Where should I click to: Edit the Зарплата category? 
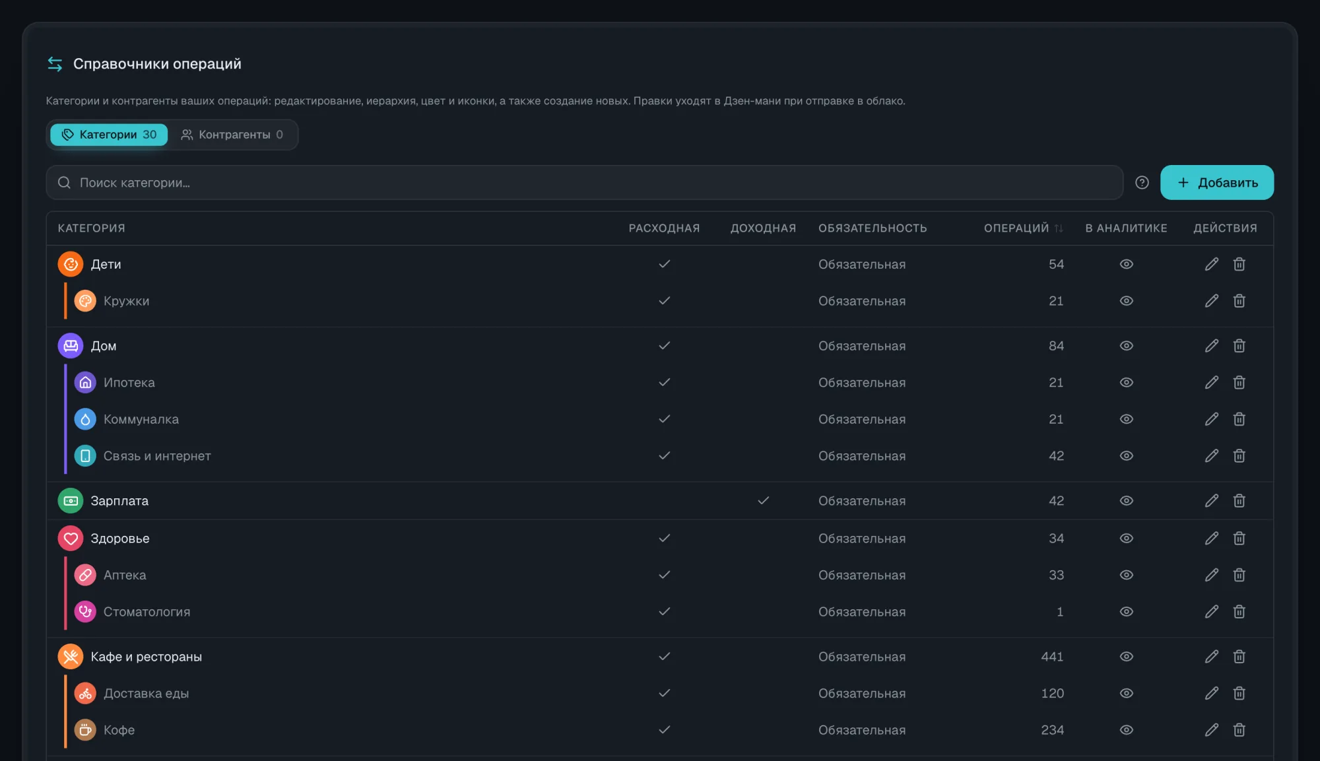point(1211,501)
